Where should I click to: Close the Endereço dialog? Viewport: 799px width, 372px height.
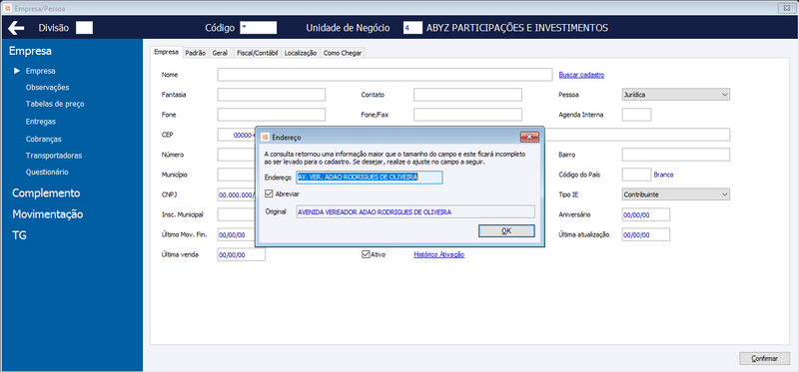click(530, 137)
